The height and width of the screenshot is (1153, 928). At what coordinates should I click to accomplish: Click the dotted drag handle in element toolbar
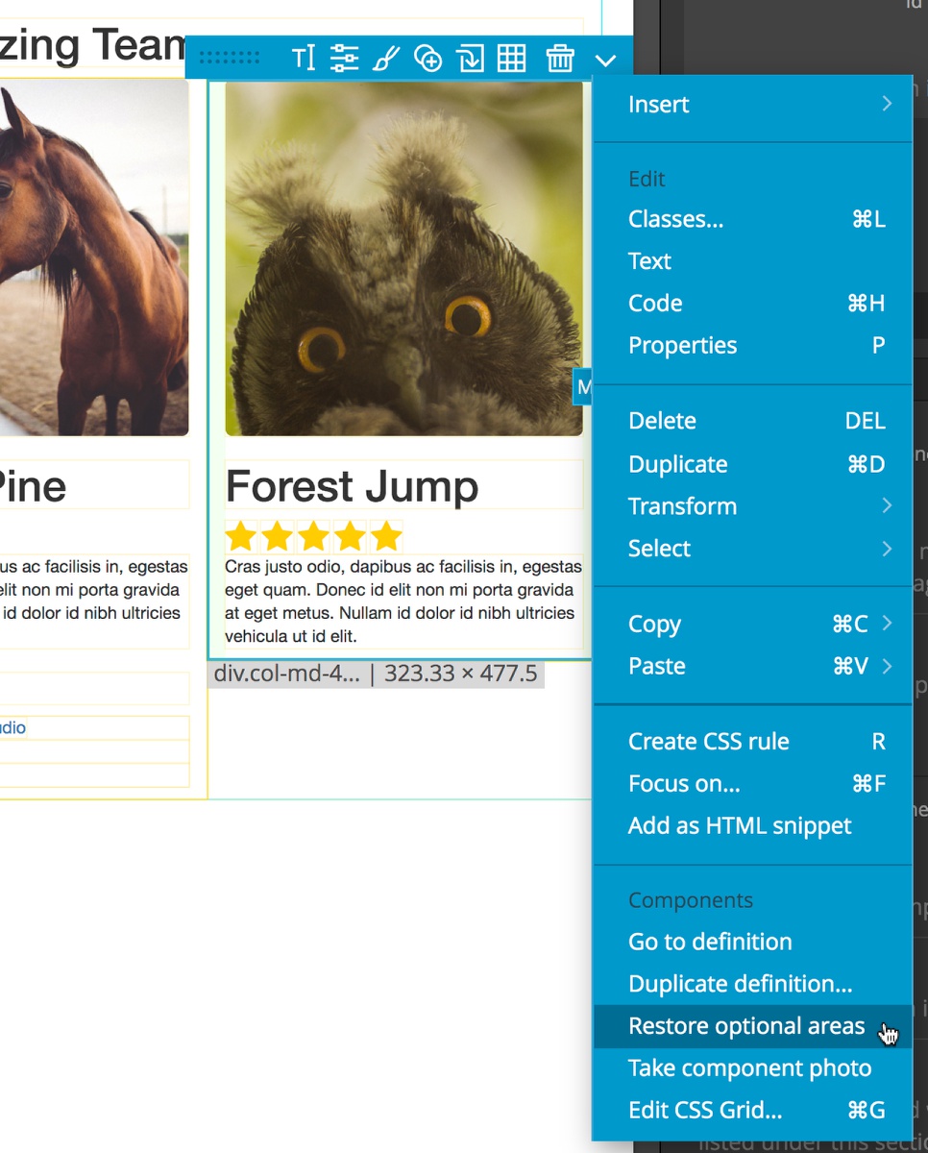click(229, 59)
